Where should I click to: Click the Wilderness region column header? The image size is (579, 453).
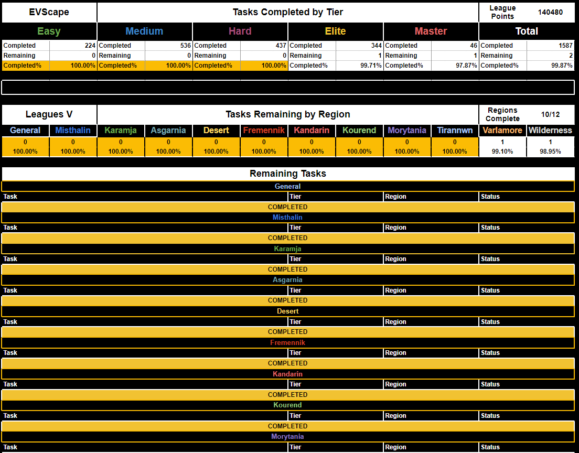(x=550, y=131)
